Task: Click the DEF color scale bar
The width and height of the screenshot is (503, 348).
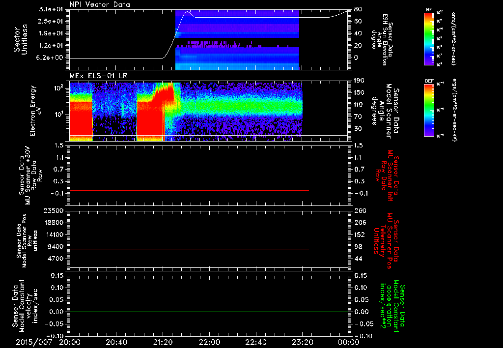Action: click(x=429, y=110)
